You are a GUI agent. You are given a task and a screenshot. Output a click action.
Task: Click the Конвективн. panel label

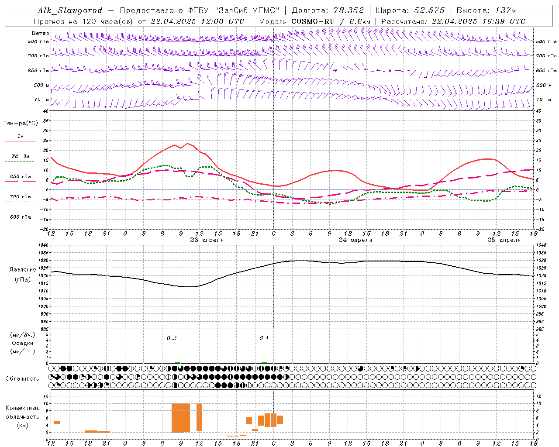(x=23, y=408)
